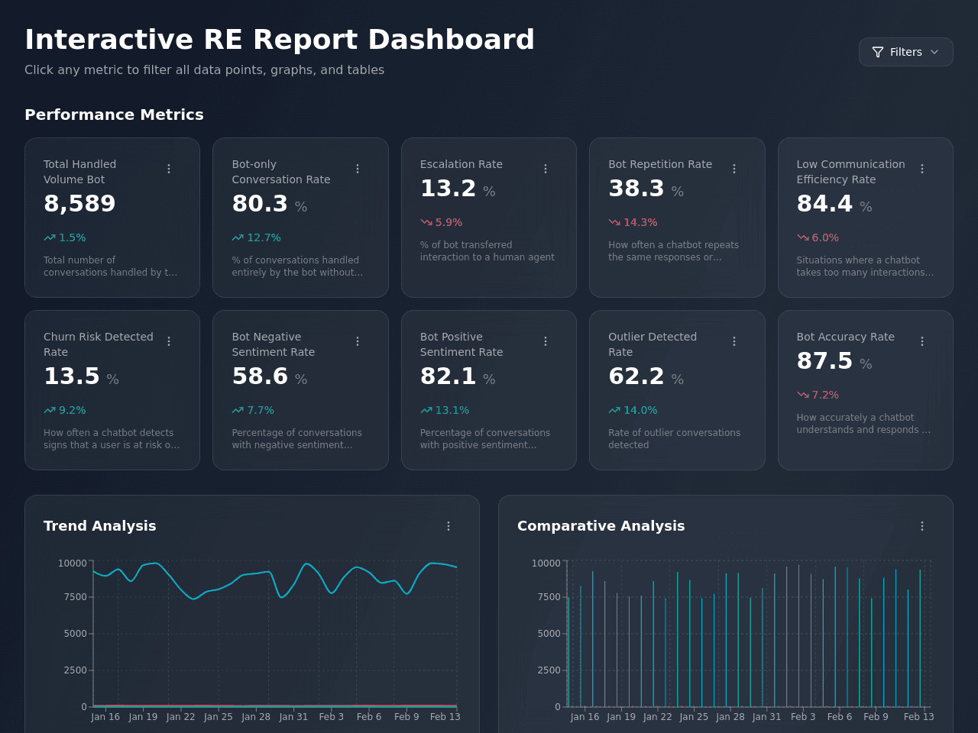Select the 82.1 positive sentiment value
This screenshot has height=733, width=978.
(x=449, y=376)
